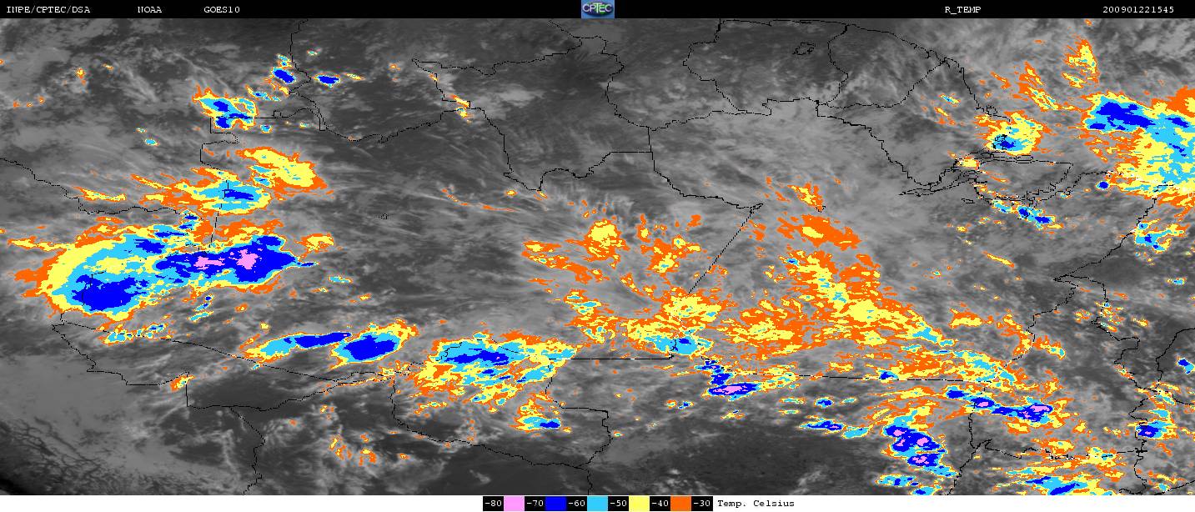The width and height of the screenshot is (1195, 512).
Task: Click the -70 legend value
Action: point(535,504)
